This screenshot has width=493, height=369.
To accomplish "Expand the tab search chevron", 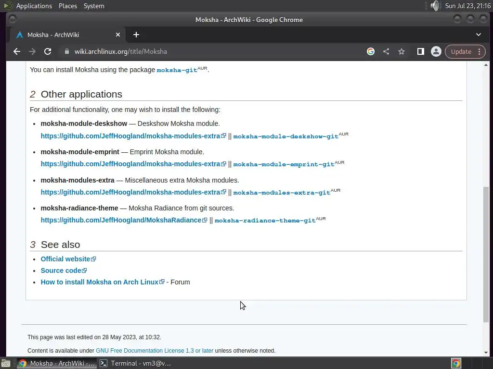I will 479,35.
